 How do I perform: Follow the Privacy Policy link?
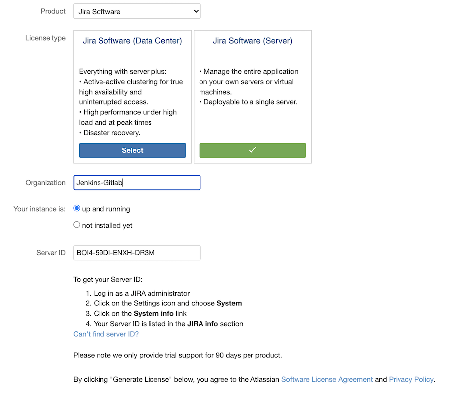tap(411, 379)
